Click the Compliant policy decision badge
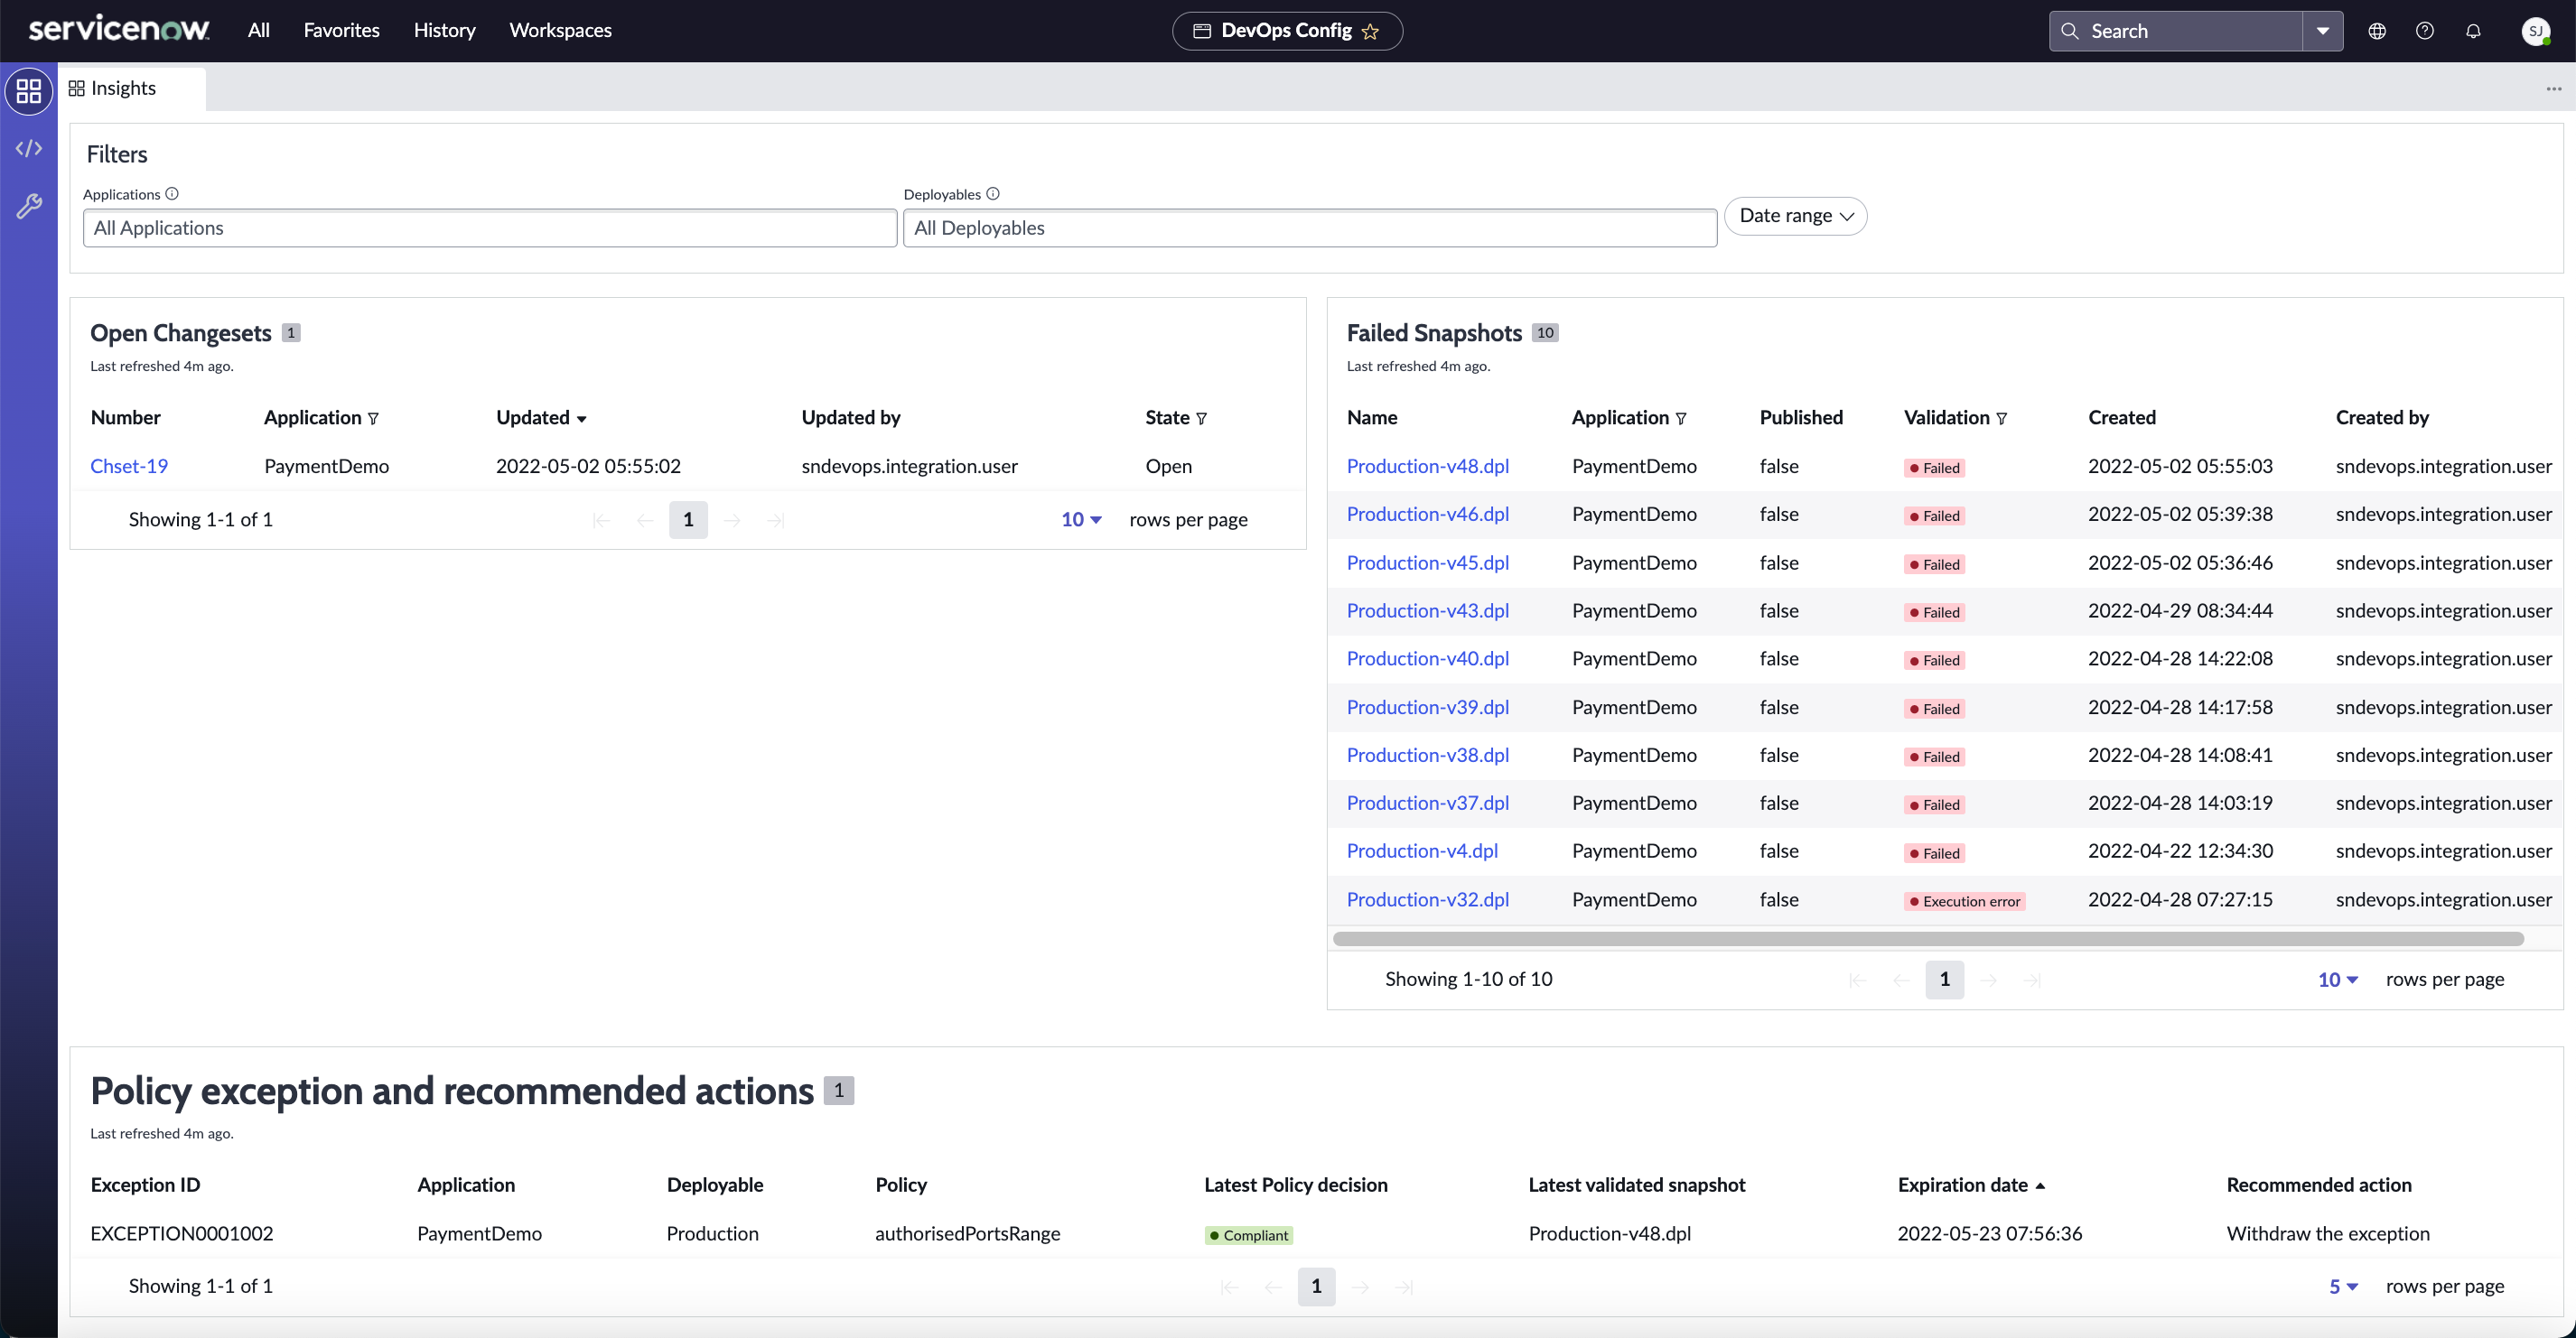The height and width of the screenshot is (1338, 2576). 1249,1236
